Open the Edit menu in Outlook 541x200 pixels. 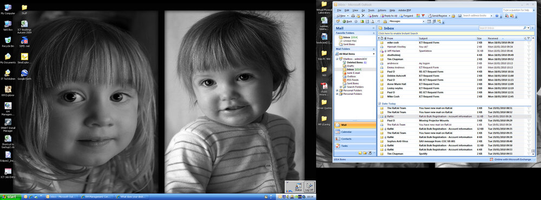pyautogui.click(x=347, y=10)
